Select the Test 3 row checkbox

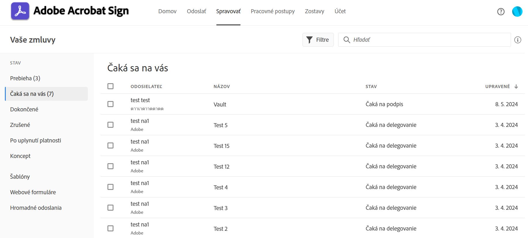(110, 208)
